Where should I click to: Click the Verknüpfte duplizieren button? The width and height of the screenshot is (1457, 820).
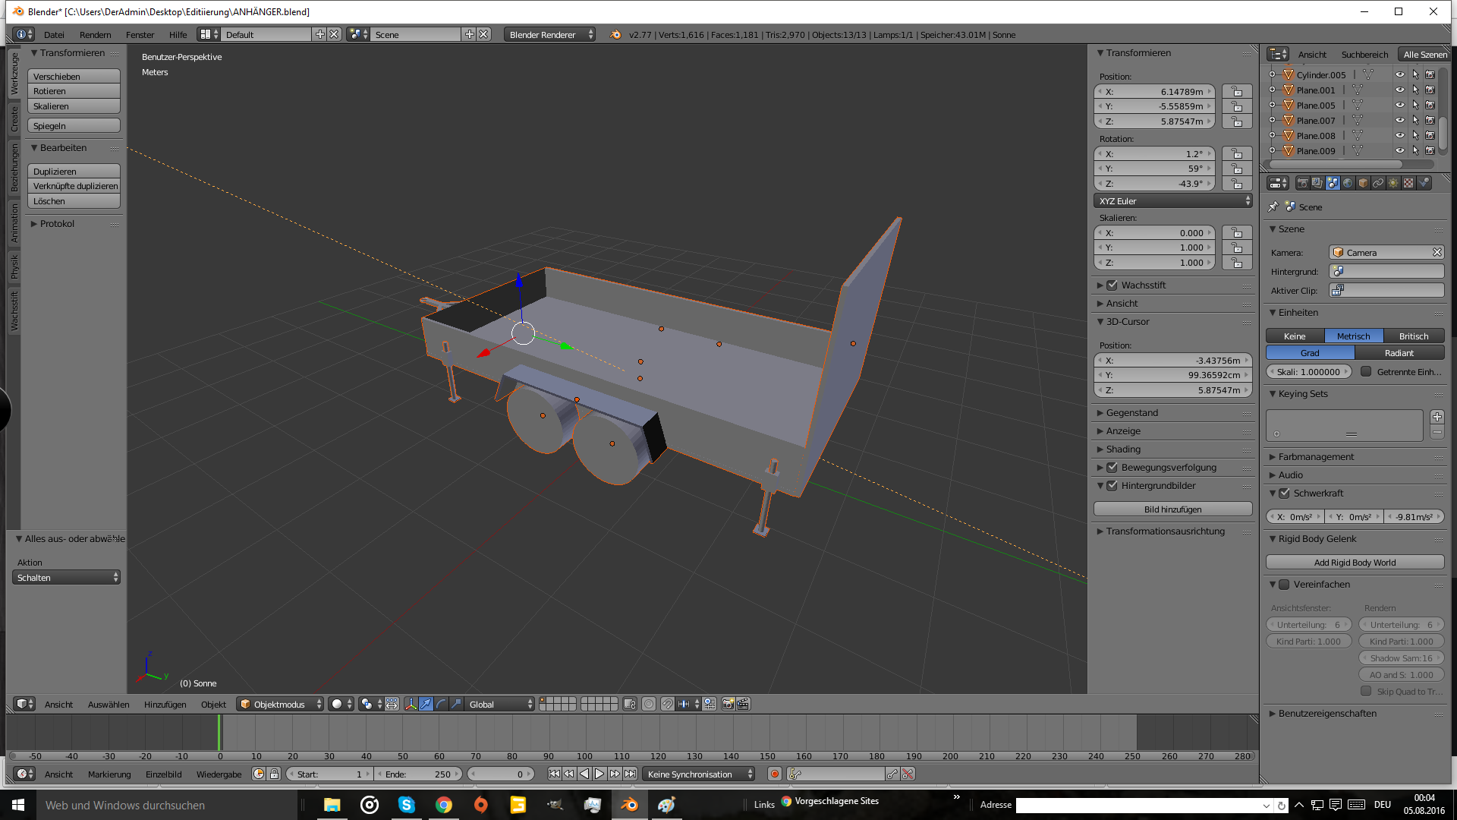(x=74, y=186)
